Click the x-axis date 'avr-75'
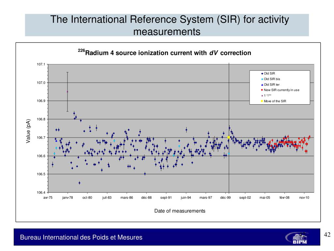Screen dimensions: 334x251 click(x=48, y=198)
